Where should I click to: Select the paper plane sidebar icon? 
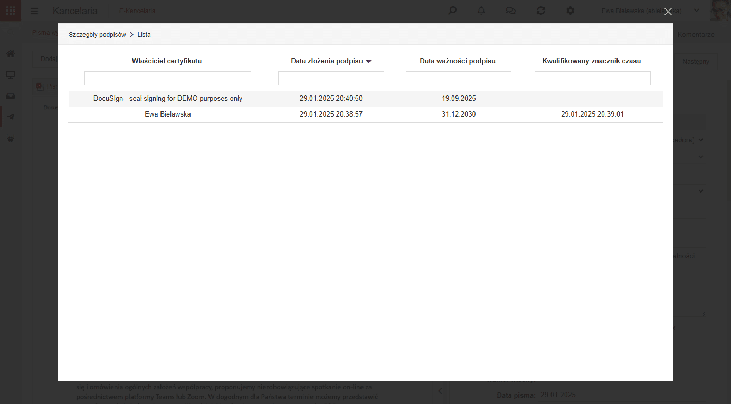[11, 117]
